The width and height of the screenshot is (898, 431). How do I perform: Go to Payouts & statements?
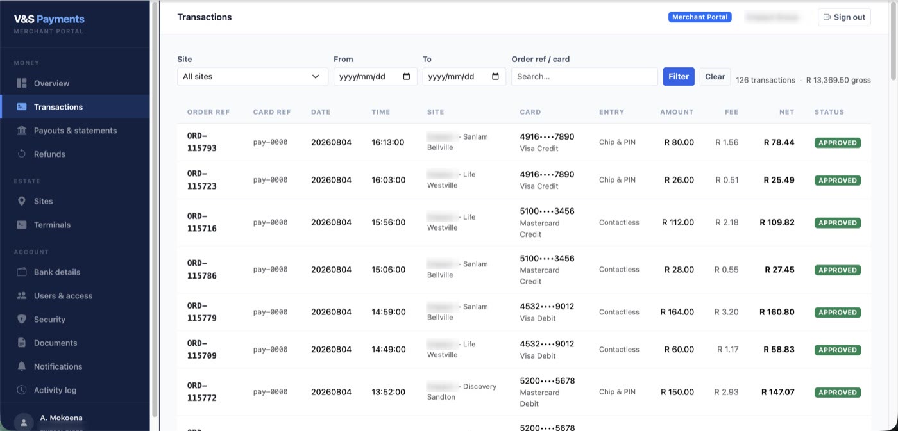[75, 131]
